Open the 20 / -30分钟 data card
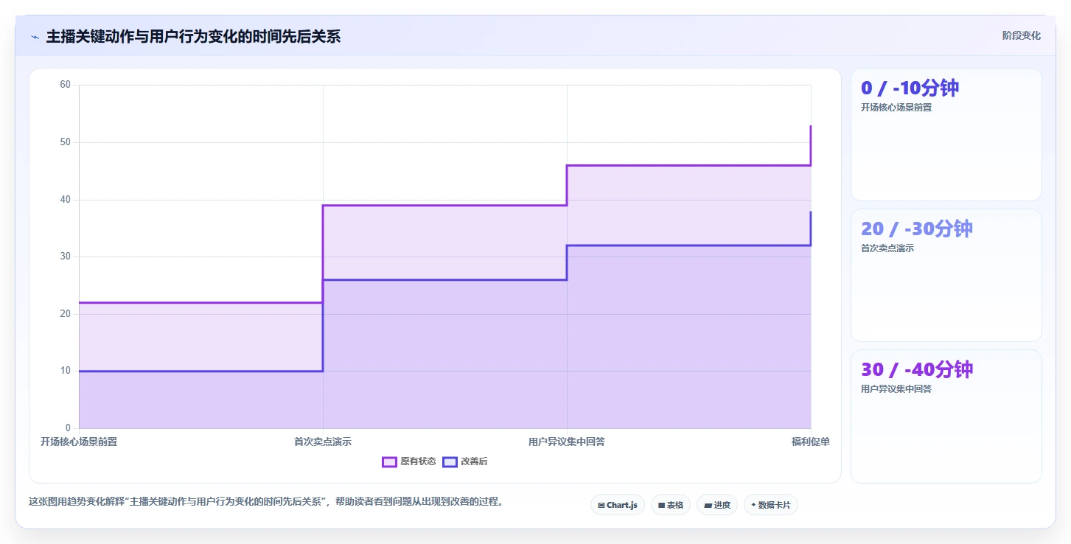1071x544 pixels. pos(946,275)
